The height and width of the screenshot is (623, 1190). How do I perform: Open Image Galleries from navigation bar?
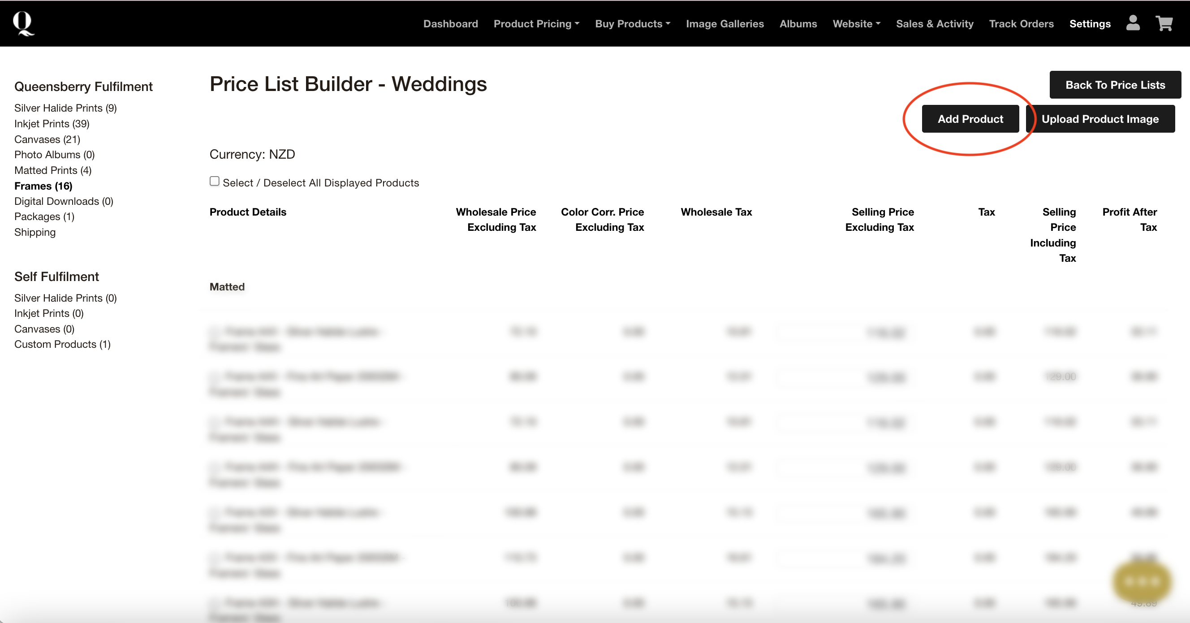724,24
